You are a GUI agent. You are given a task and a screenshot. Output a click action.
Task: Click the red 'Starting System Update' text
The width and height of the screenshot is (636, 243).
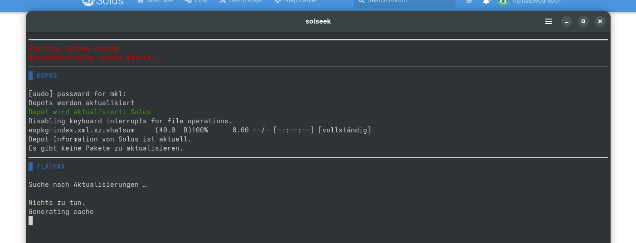(x=73, y=49)
